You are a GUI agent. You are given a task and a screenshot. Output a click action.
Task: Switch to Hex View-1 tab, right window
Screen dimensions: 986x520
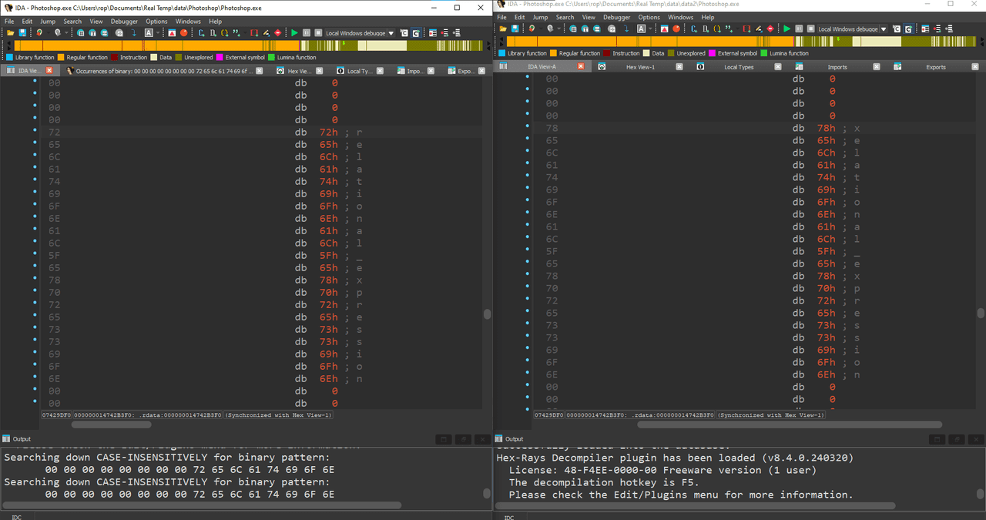[640, 67]
